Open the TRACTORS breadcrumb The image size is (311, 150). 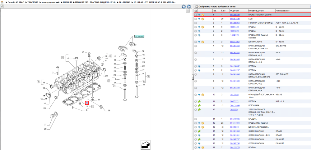click(33, 2)
